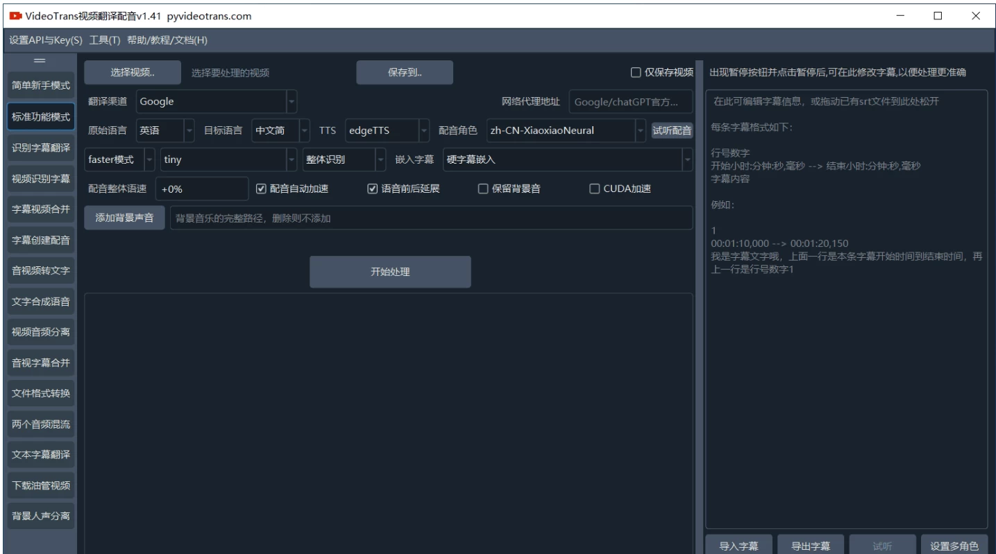Click the 配音整体语速 +0% input field
The width and height of the screenshot is (996, 554).
(x=201, y=189)
